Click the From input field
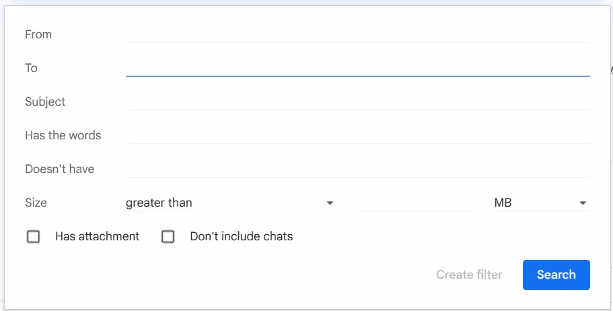The height and width of the screenshot is (311, 613). coord(357,34)
